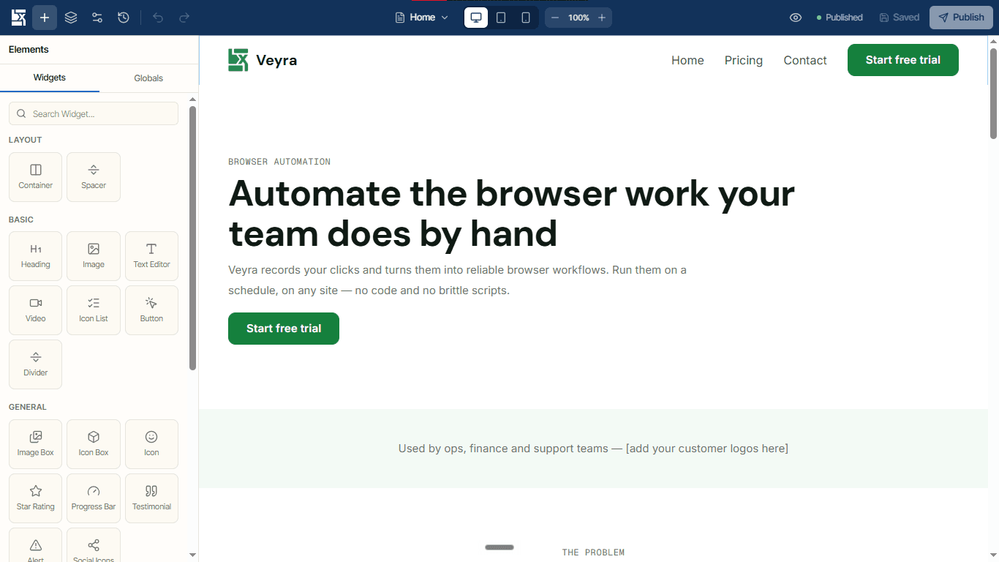The width and height of the screenshot is (999, 562).
Task: Click the Published status indicator
Action: (840, 18)
